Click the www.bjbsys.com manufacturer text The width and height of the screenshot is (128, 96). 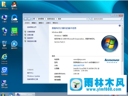pos(79,59)
